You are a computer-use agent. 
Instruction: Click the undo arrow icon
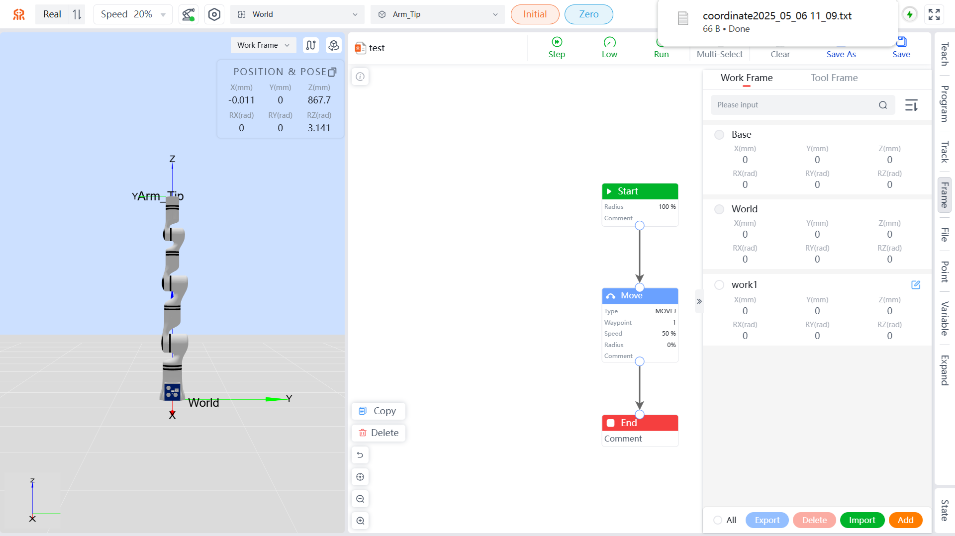360,455
